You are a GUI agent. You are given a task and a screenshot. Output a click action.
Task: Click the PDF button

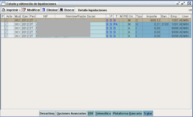pos(91,113)
